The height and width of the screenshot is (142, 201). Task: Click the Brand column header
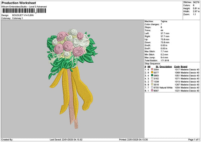[x=184, y=66]
